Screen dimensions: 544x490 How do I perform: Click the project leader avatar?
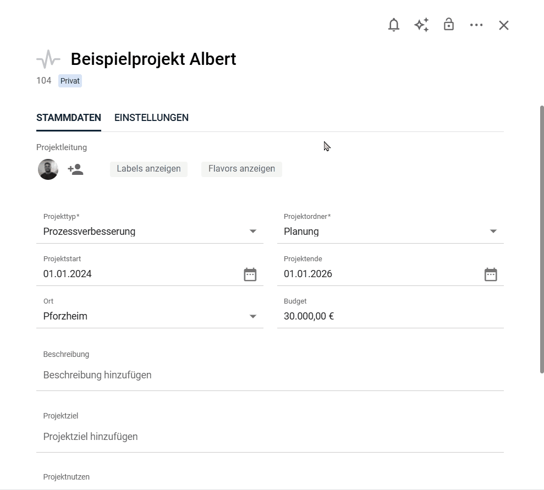click(48, 169)
